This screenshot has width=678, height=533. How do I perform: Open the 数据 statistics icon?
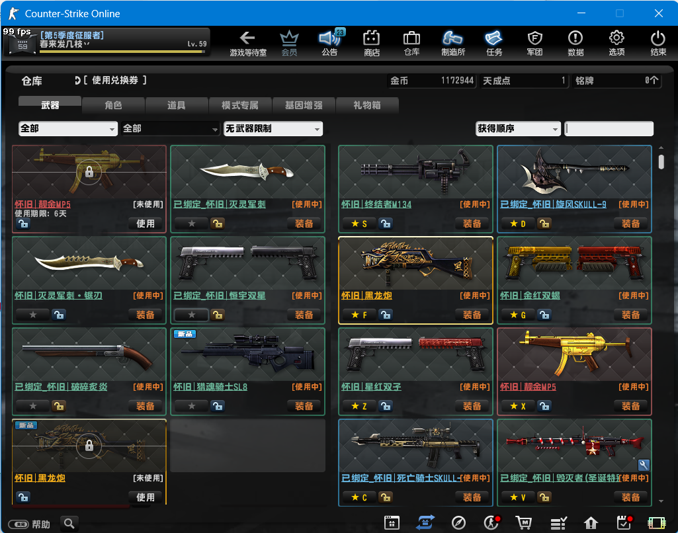point(575,43)
